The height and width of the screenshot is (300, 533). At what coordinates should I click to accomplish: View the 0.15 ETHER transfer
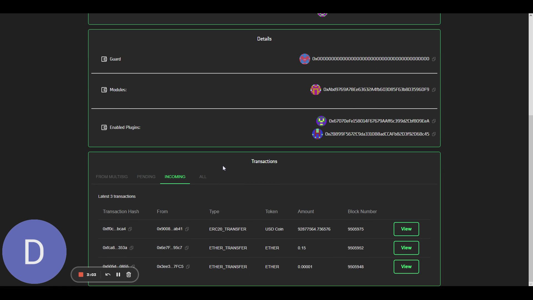(406, 248)
